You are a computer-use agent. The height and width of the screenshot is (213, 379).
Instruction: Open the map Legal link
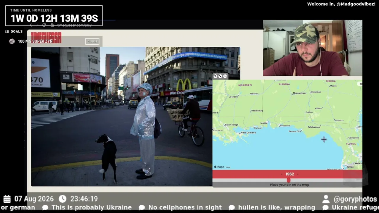(228, 167)
